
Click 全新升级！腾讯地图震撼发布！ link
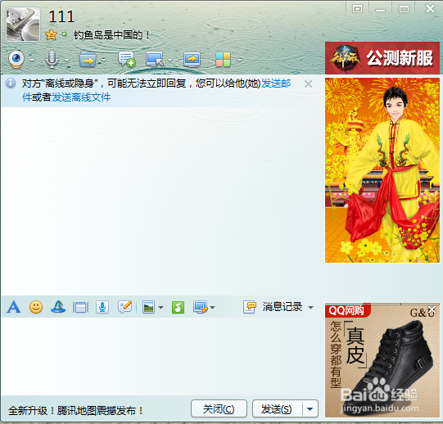pyautogui.click(x=75, y=410)
